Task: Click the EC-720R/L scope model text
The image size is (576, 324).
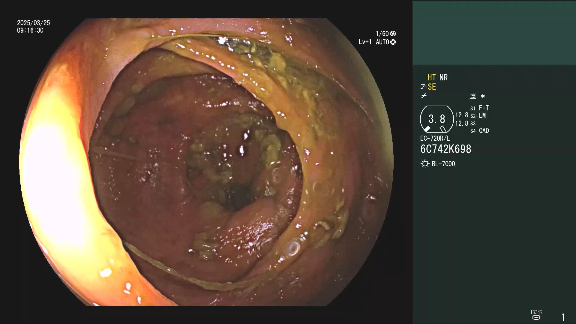Action: click(x=435, y=138)
